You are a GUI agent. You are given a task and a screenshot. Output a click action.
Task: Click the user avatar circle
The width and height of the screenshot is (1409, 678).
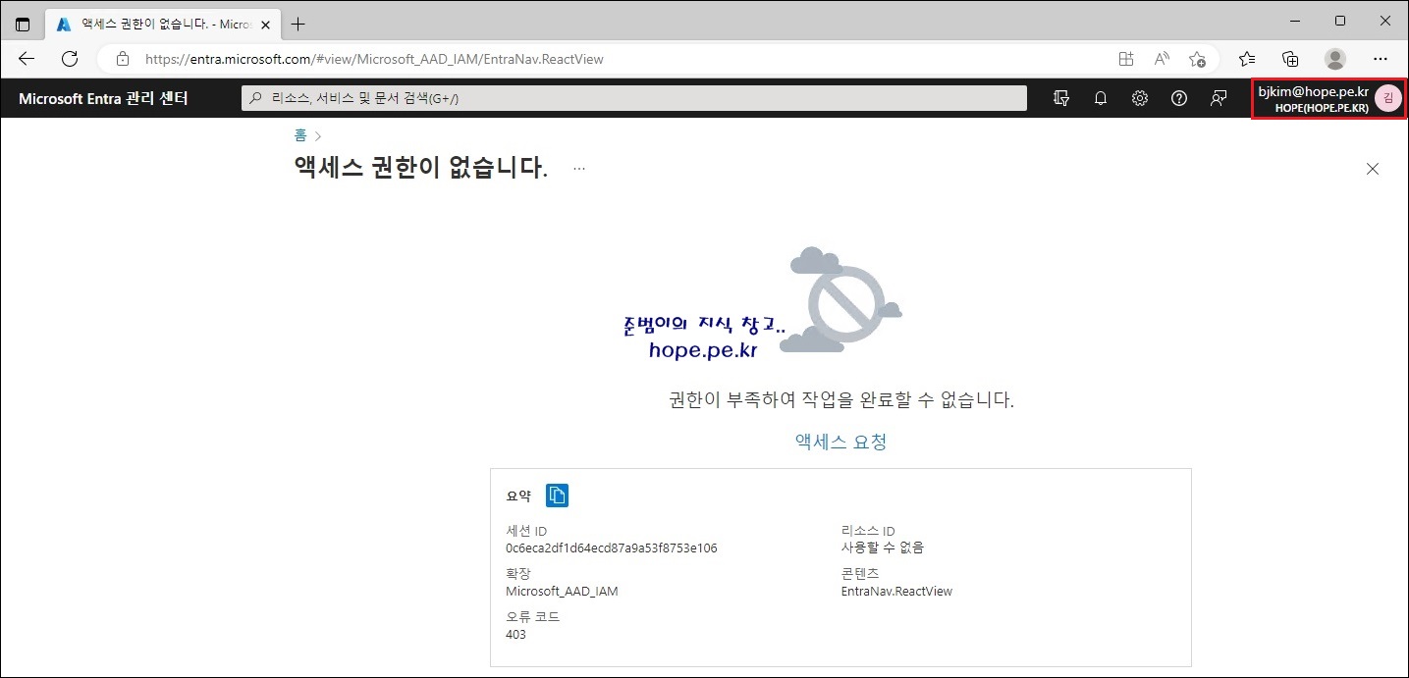coord(1387,98)
